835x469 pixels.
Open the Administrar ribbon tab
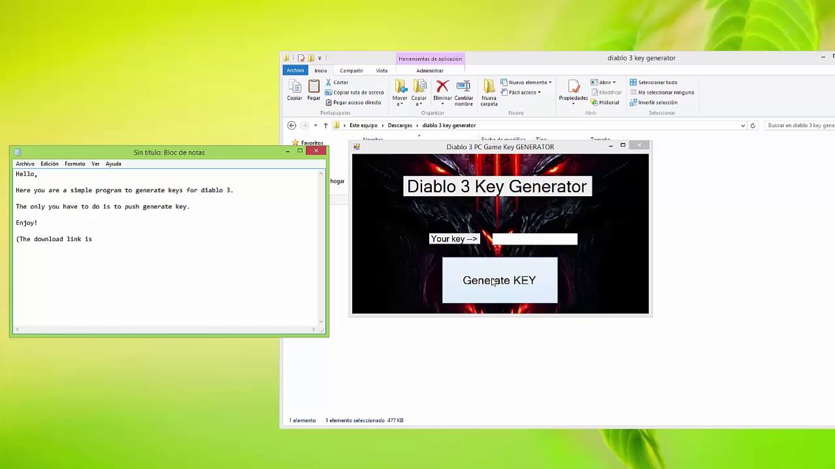(x=430, y=70)
